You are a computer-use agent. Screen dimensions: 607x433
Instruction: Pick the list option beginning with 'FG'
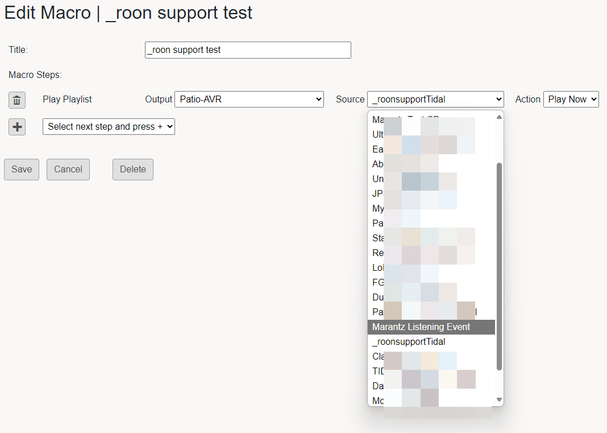pyautogui.click(x=379, y=283)
